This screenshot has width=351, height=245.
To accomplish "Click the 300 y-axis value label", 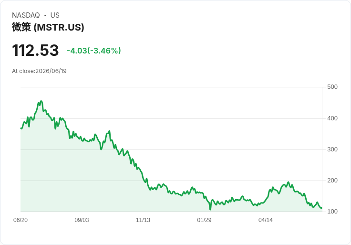I will (x=332, y=149).
